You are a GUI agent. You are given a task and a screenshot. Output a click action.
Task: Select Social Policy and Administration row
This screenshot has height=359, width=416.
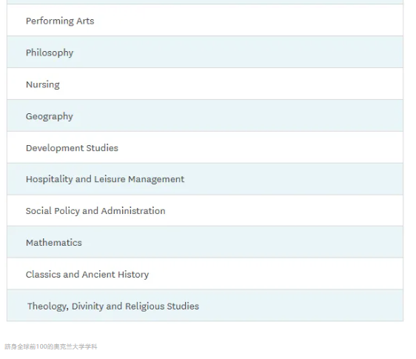coord(205,211)
